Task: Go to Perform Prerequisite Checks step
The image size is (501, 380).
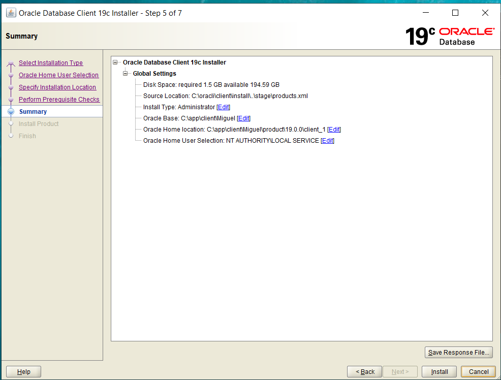Action: tap(59, 99)
